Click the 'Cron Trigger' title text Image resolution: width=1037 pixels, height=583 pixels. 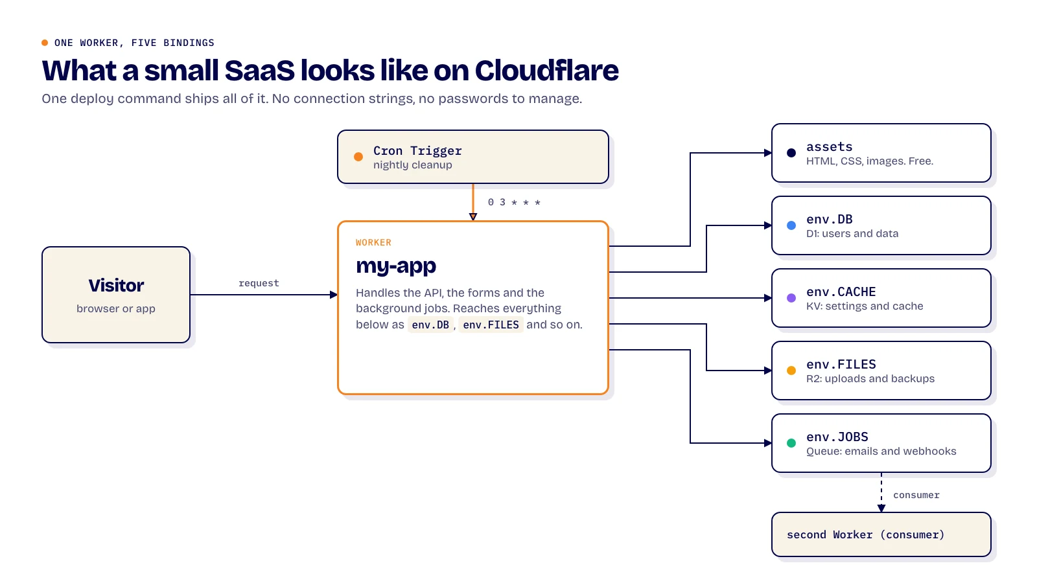(417, 151)
